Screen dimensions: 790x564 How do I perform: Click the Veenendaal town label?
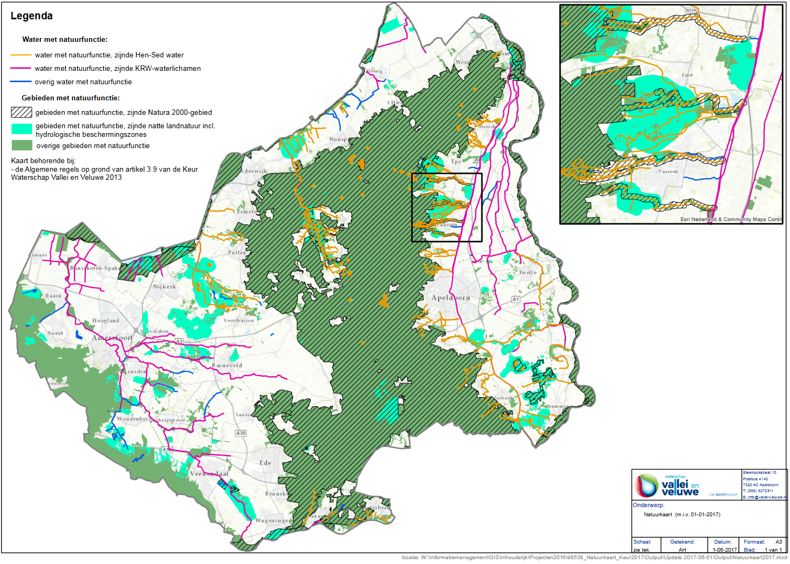pyautogui.click(x=209, y=474)
